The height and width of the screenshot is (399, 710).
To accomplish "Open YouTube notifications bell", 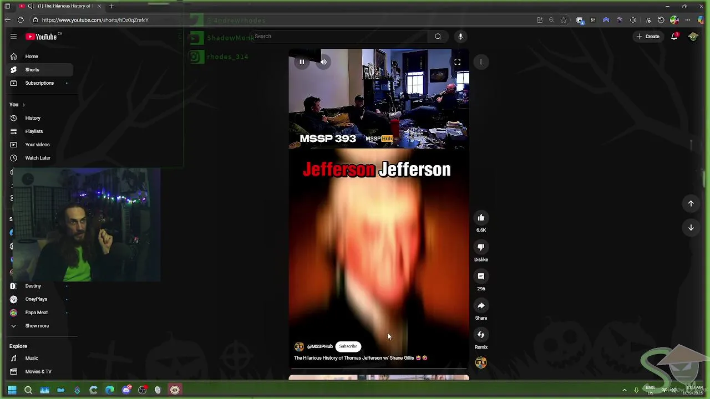I will pyautogui.click(x=674, y=37).
